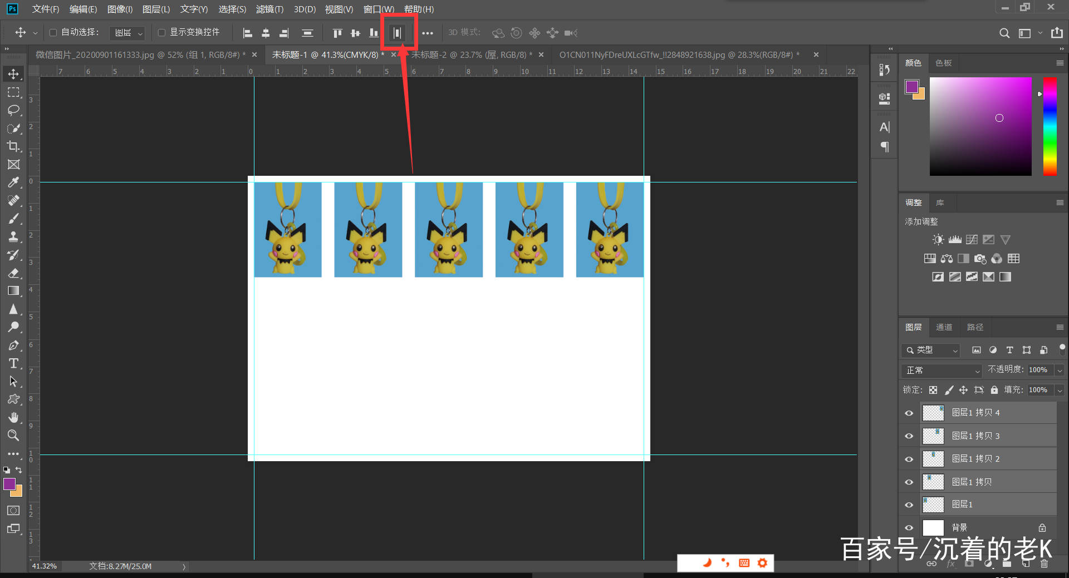This screenshot has height=578, width=1069.
Task: Toggle visibility of 图层1 拷贝 layer
Action: click(x=909, y=482)
